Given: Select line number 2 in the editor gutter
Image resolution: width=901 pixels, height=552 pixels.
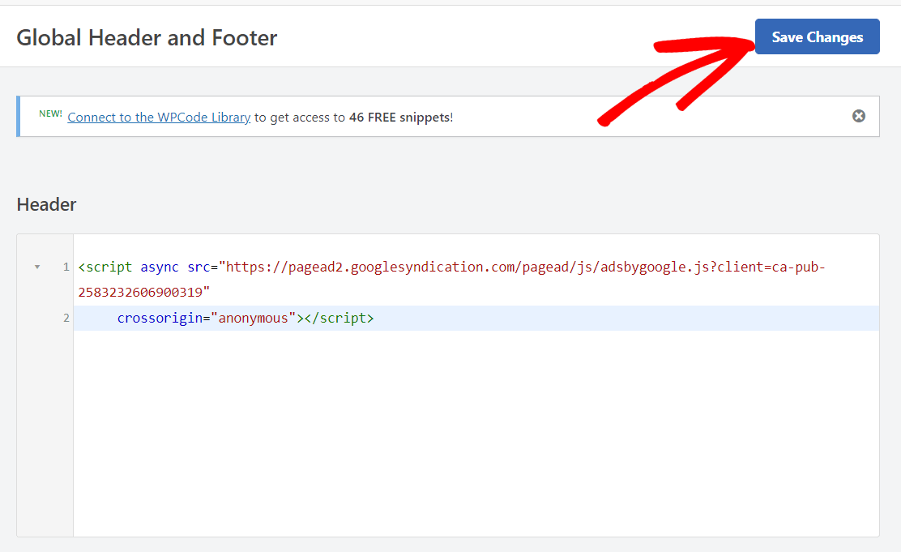Looking at the screenshot, I should (x=66, y=318).
